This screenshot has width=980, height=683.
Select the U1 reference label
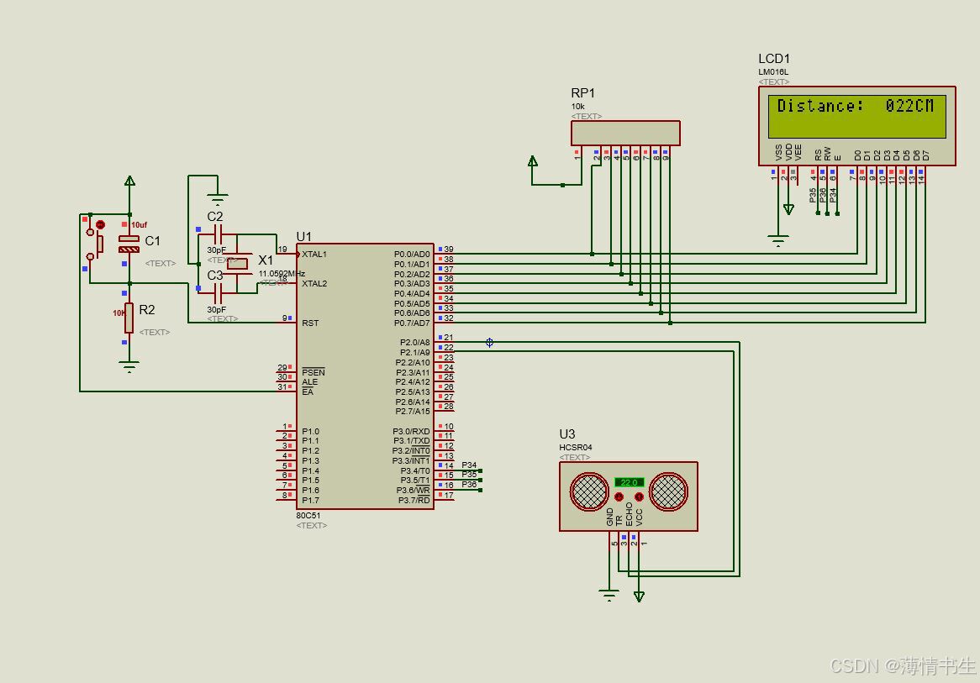click(303, 236)
